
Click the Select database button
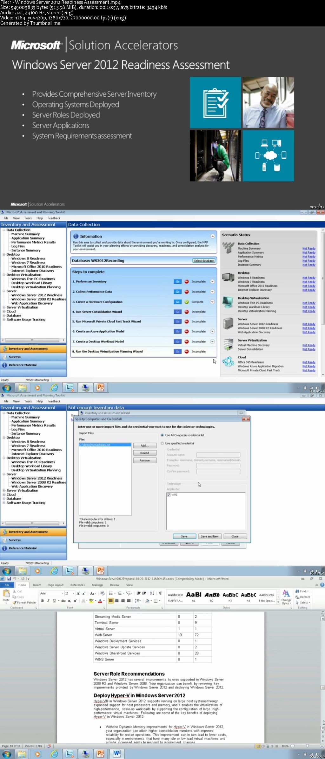pyautogui.click(x=204, y=260)
